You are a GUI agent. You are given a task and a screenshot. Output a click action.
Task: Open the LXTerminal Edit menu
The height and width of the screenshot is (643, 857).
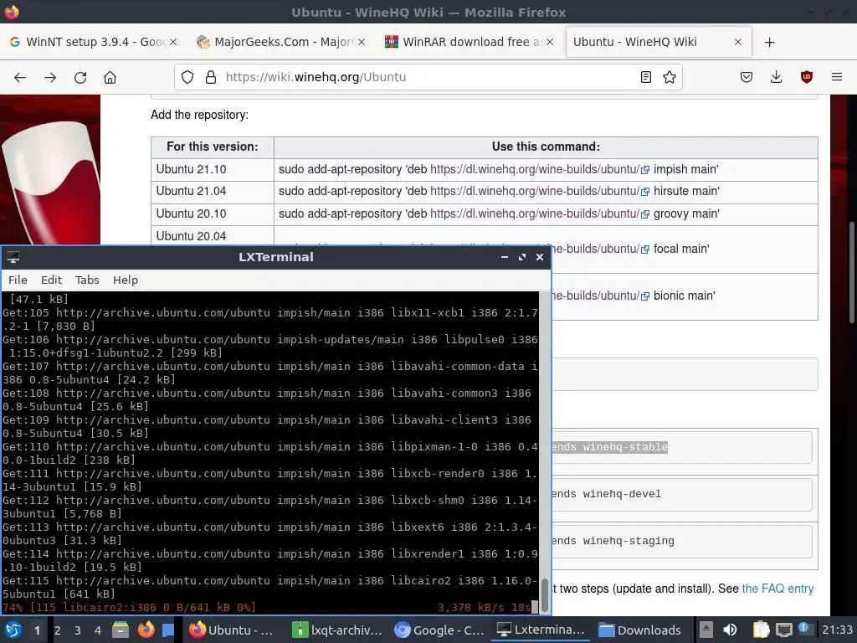(51, 280)
